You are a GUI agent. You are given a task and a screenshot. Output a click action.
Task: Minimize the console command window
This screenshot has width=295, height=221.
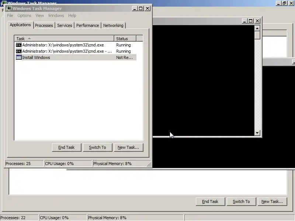244,21
